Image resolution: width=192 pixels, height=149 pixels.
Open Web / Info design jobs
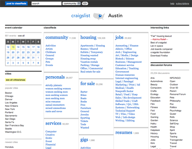(x=125, y=117)
